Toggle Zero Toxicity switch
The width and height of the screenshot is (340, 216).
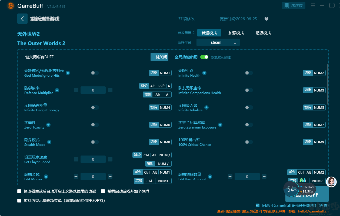[x=95, y=125]
